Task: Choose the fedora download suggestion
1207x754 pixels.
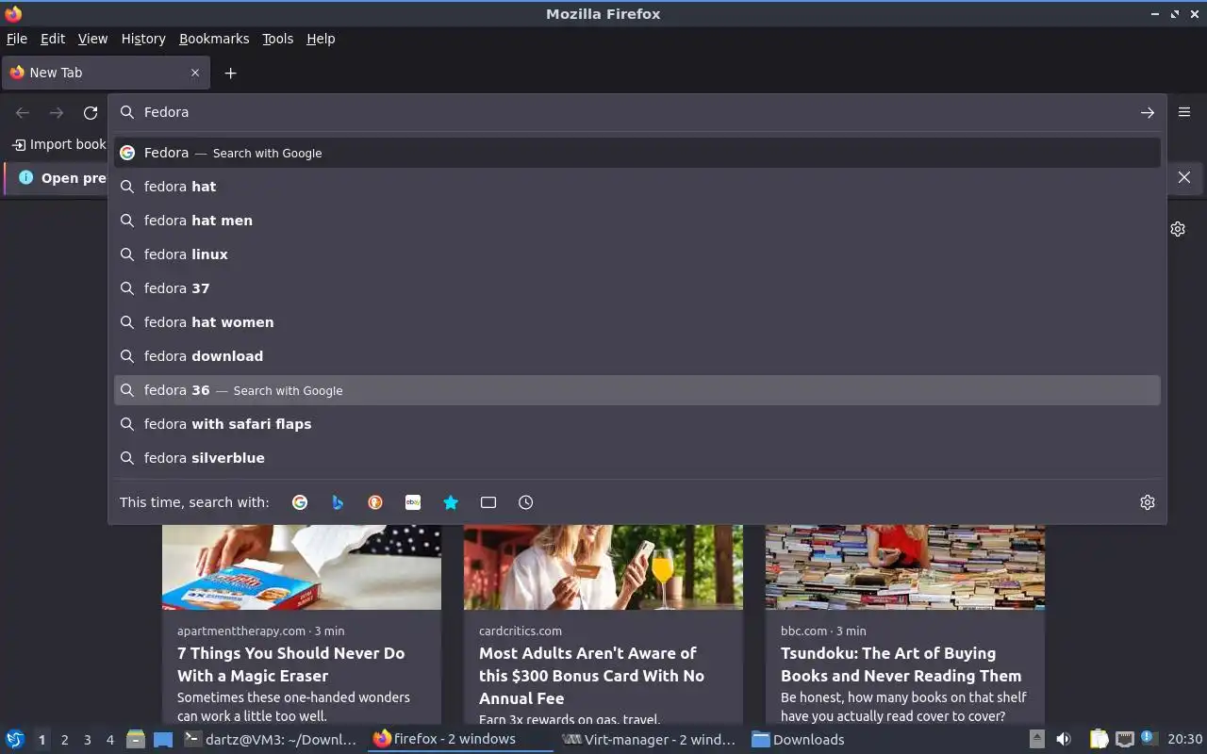Action: 637,356
